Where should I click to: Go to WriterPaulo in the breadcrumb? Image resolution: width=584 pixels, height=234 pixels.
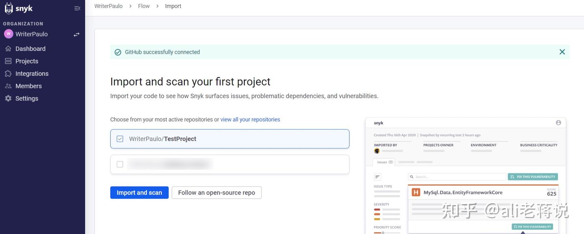click(x=108, y=6)
